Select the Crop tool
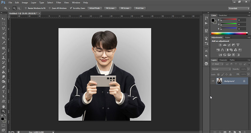Image resolution: width=251 pixels, height=133 pixels. tap(4, 38)
